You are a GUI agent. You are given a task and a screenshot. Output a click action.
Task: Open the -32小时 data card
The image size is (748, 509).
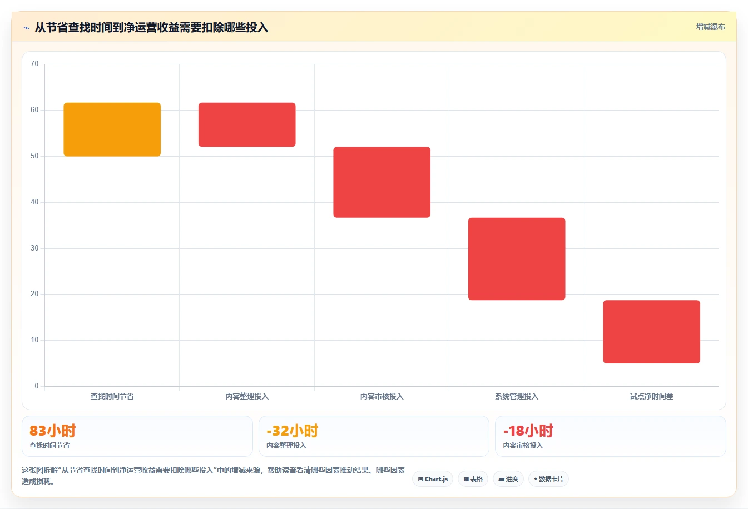coord(374,436)
